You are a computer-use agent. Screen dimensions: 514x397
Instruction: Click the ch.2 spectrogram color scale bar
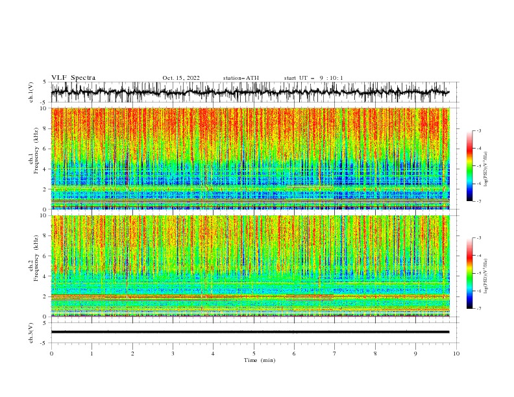click(470, 273)
